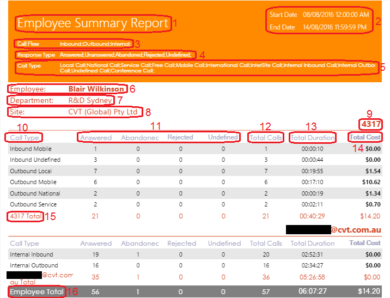Click total duration 00:40:29 in 4317 Total row
Image resolution: width=390 pixels, height=298 pixels.
[312, 216]
